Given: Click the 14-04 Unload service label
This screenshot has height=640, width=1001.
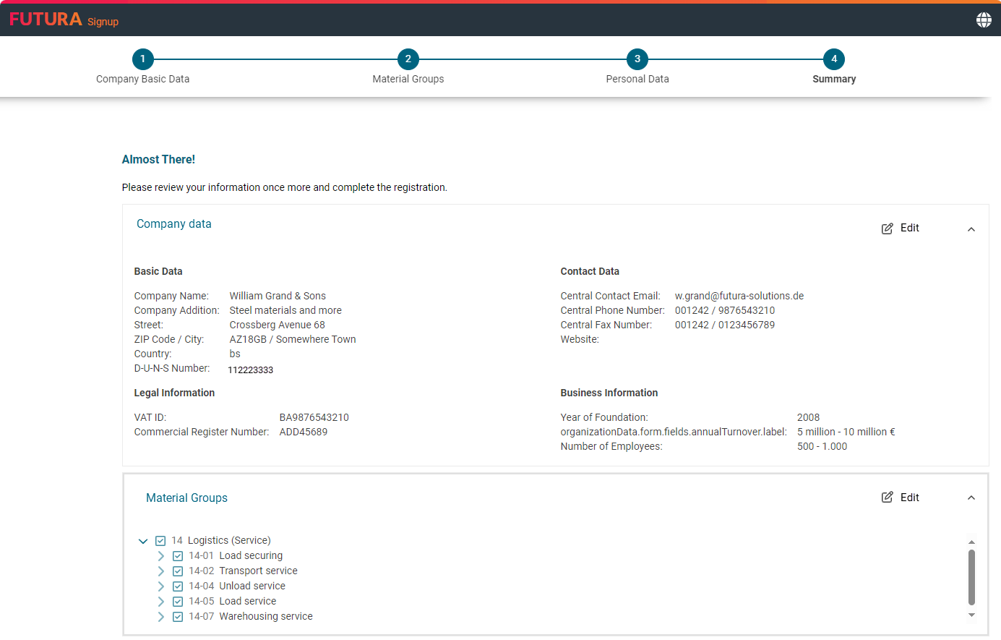Looking at the screenshot, I should click(252, 586).
